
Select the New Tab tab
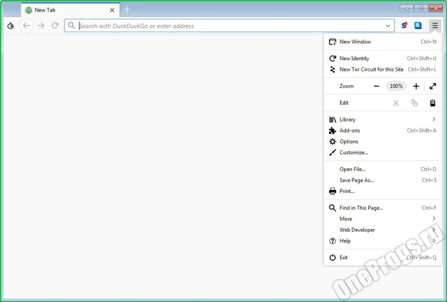71,10
